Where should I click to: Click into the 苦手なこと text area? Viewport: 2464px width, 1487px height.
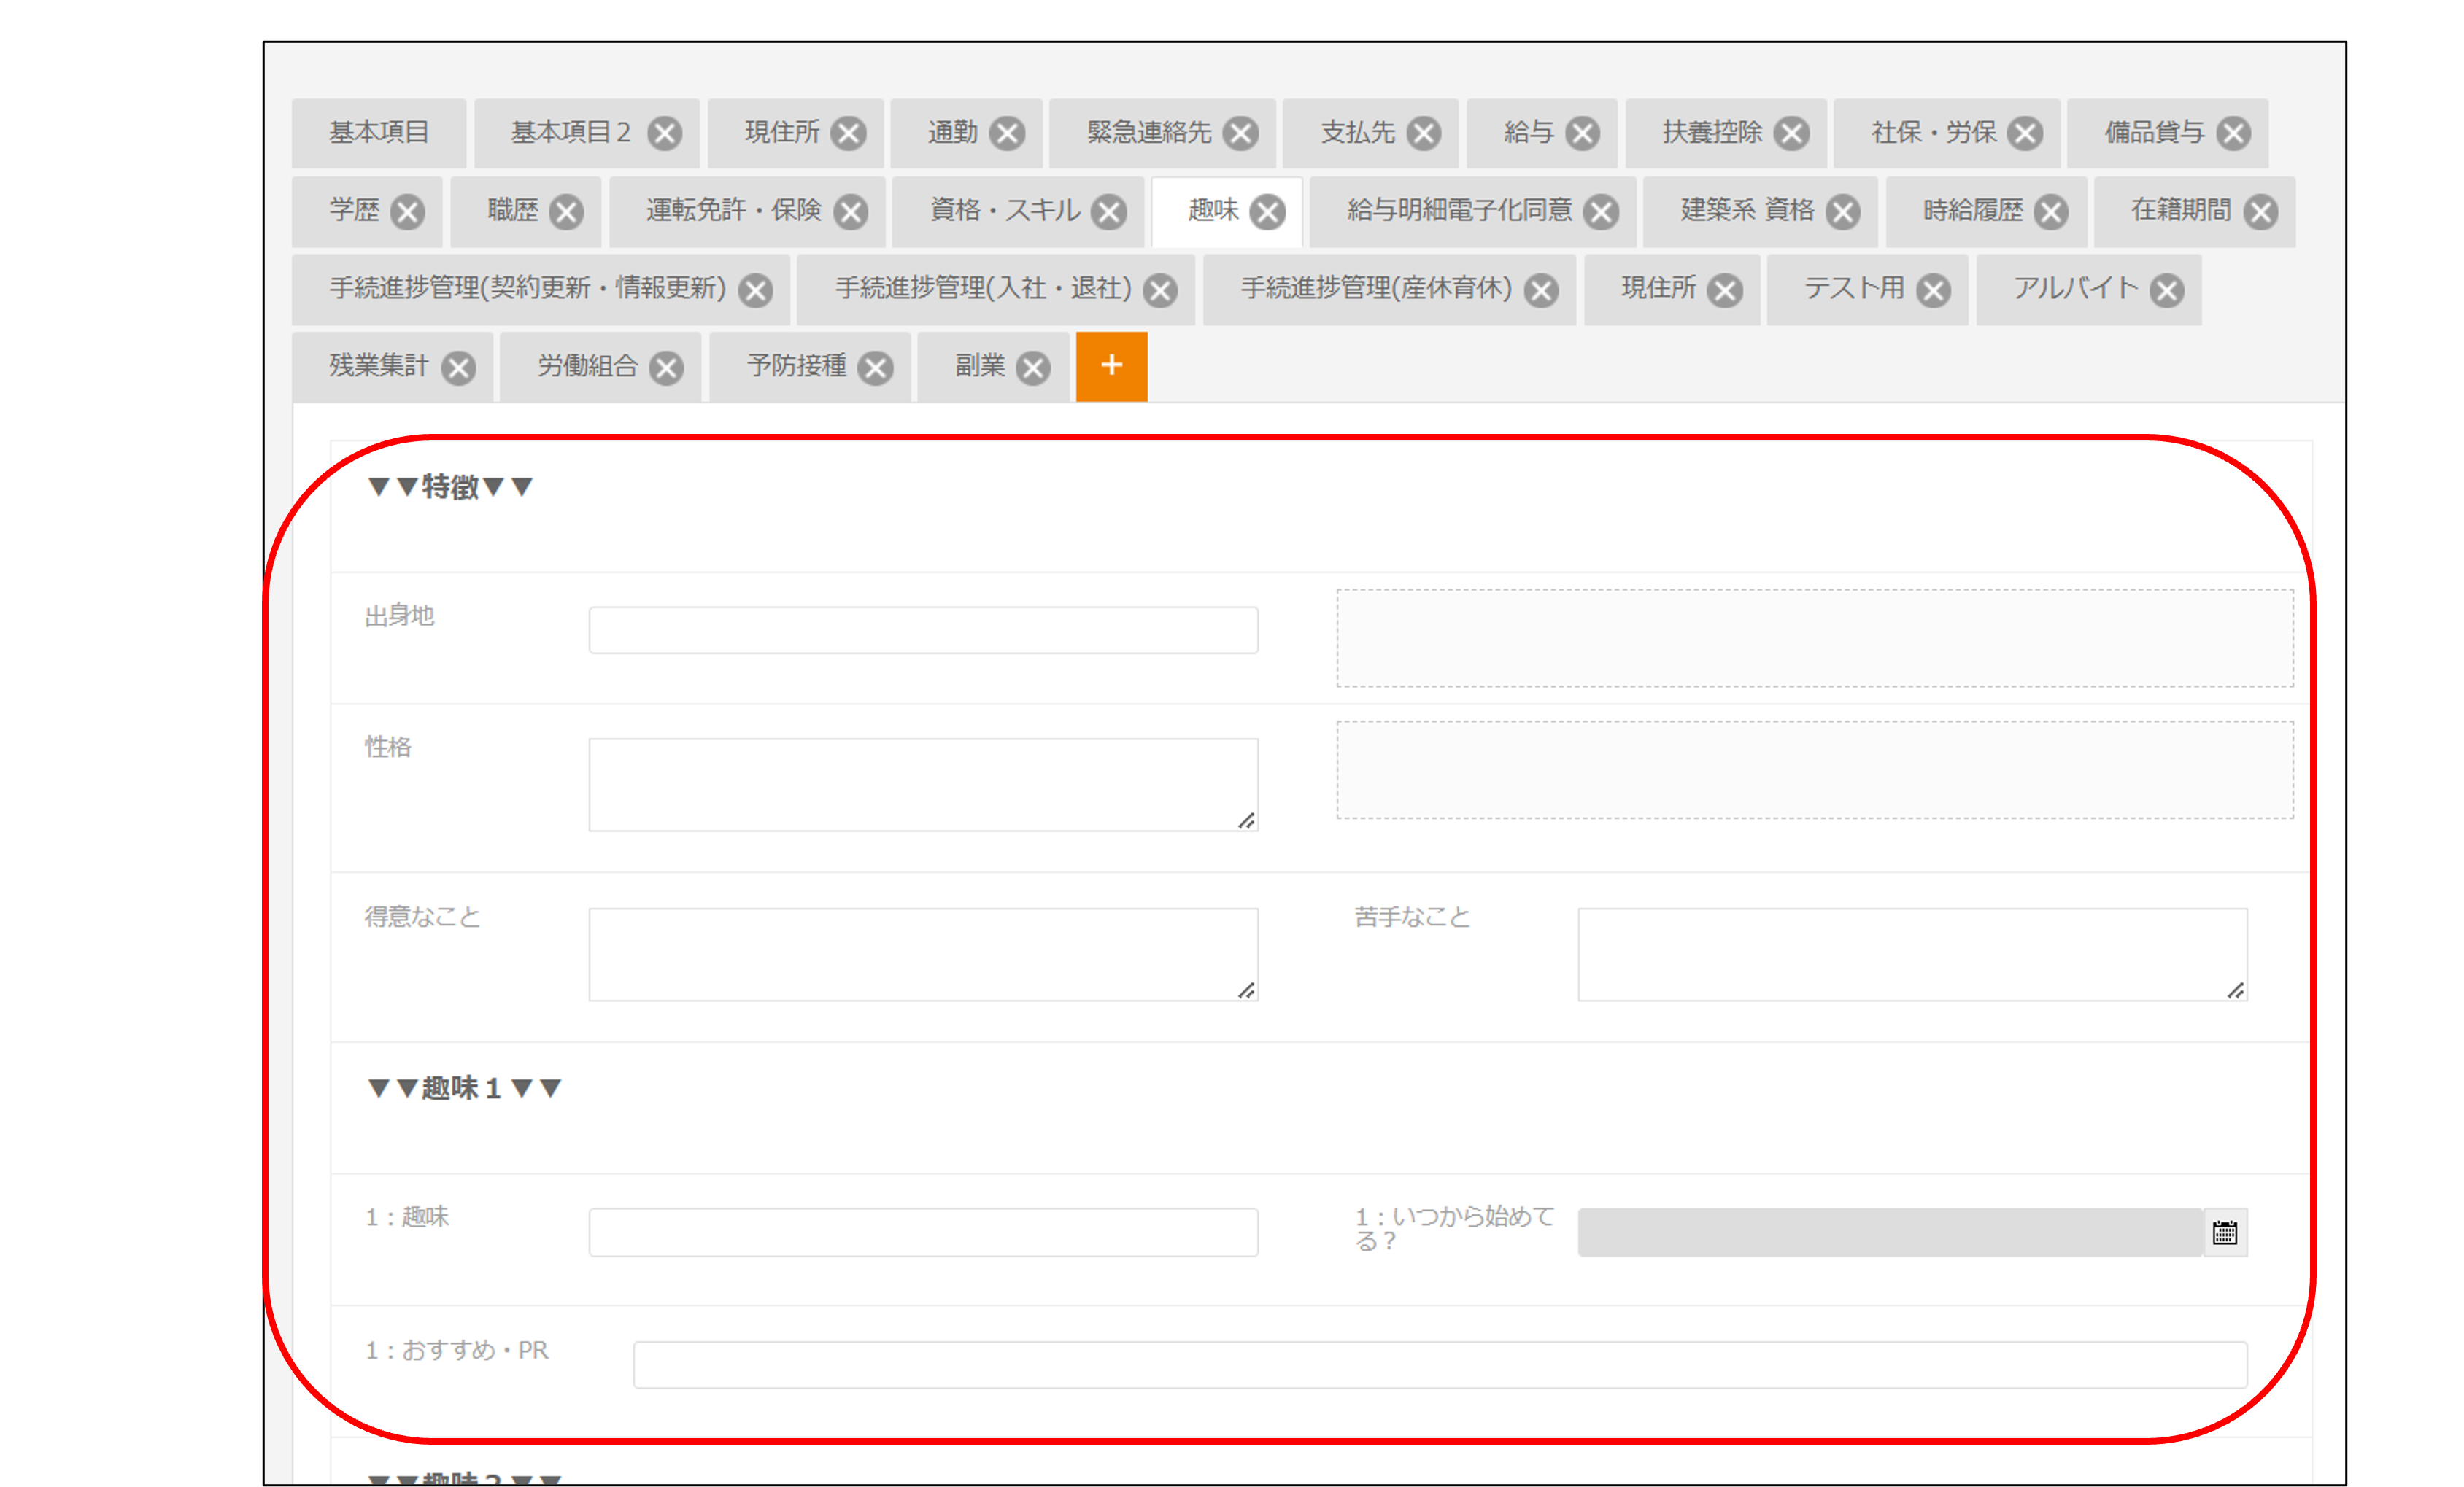pos(1912,955)
